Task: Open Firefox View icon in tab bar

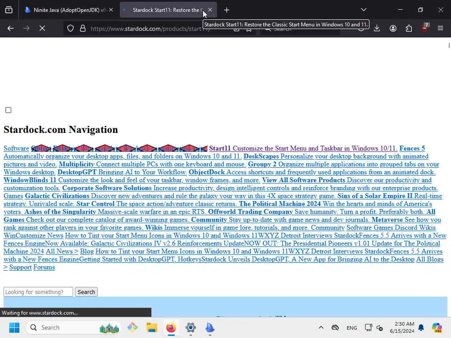Action: pyautogui.click(x=9, y=10)
